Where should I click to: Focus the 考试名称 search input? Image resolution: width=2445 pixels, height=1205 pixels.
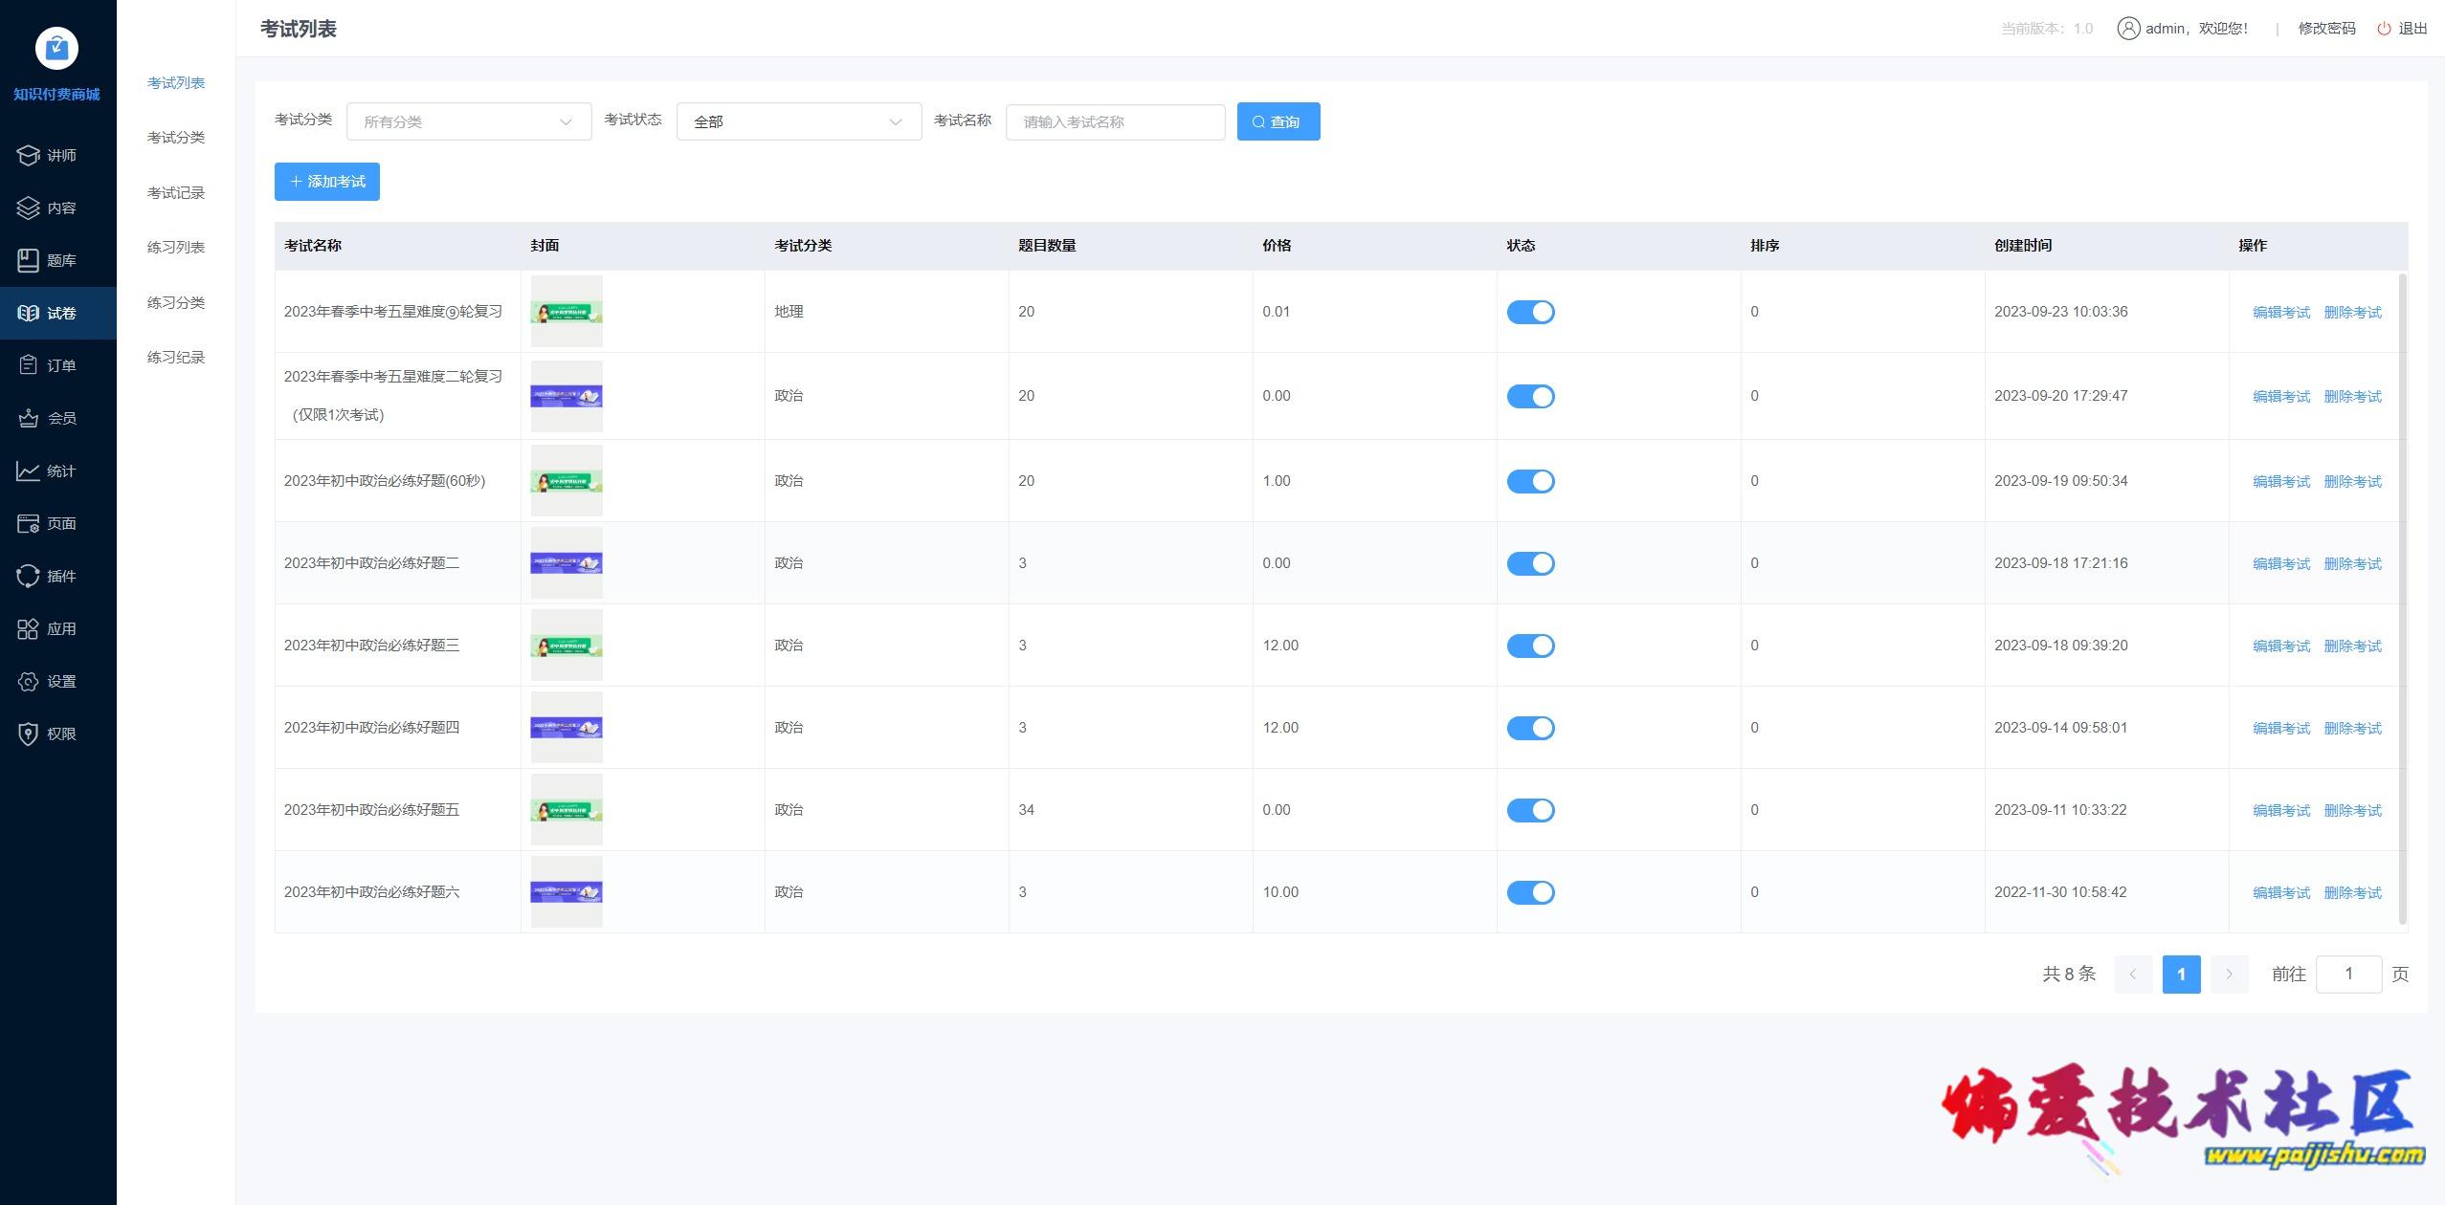1116,121
